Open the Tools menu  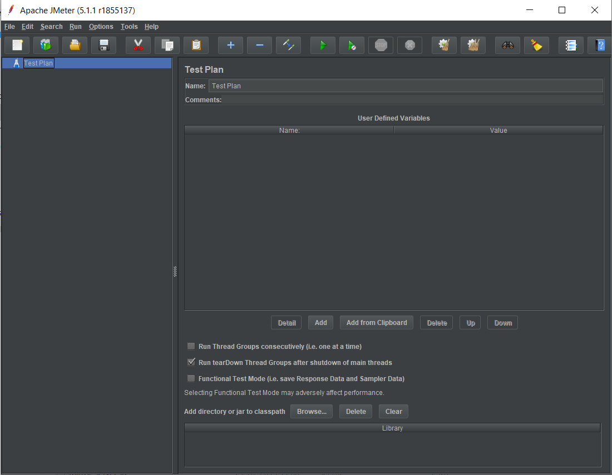(129, 27)
